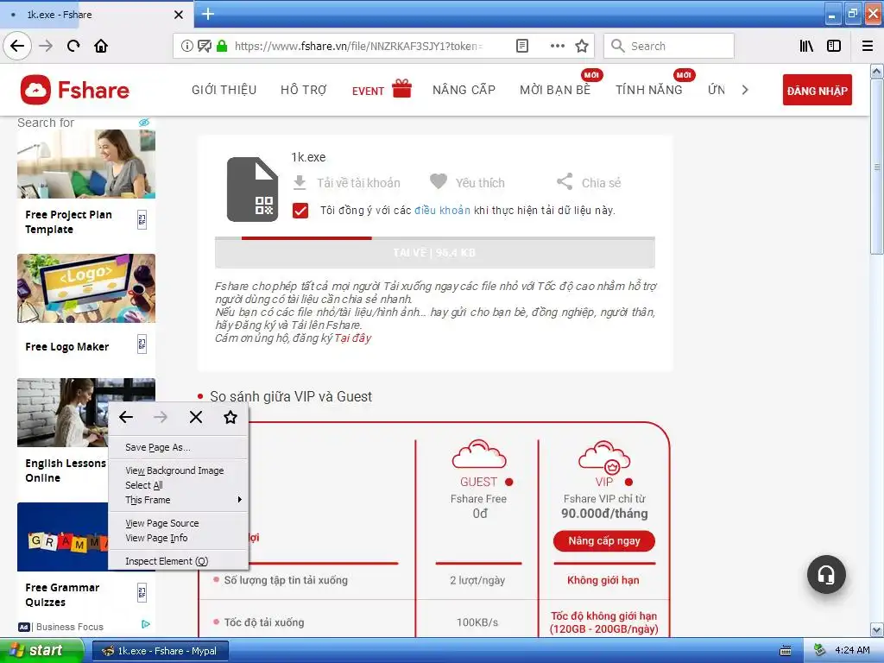Click the vertical scrollbar up arrow
Image resolution: width=884 pixels, height=663 pixels.
(877, 71)
